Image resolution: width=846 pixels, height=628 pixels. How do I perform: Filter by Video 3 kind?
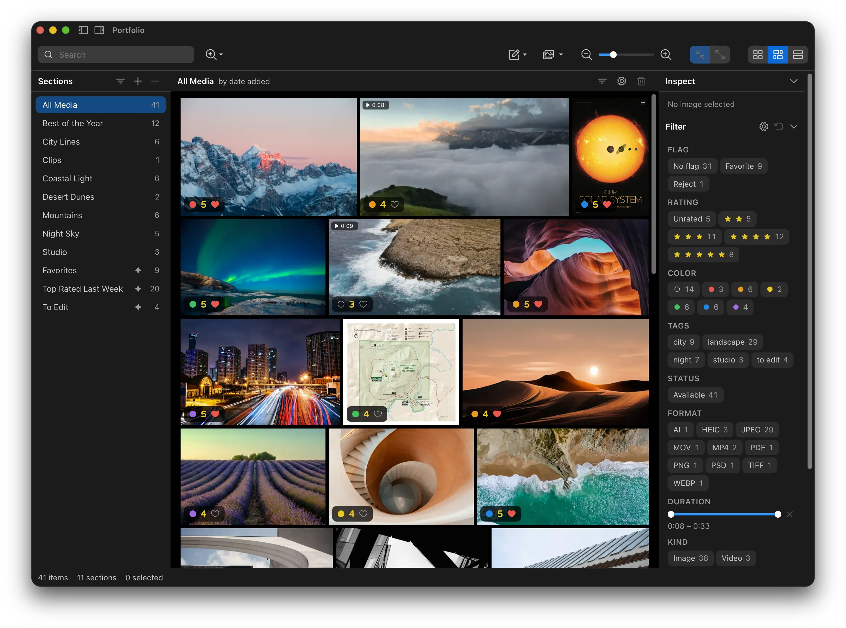tap(735, 558)
